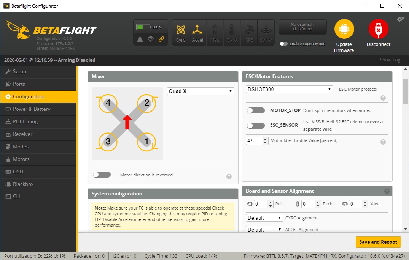Open the OSD tab

pos(38,172)
